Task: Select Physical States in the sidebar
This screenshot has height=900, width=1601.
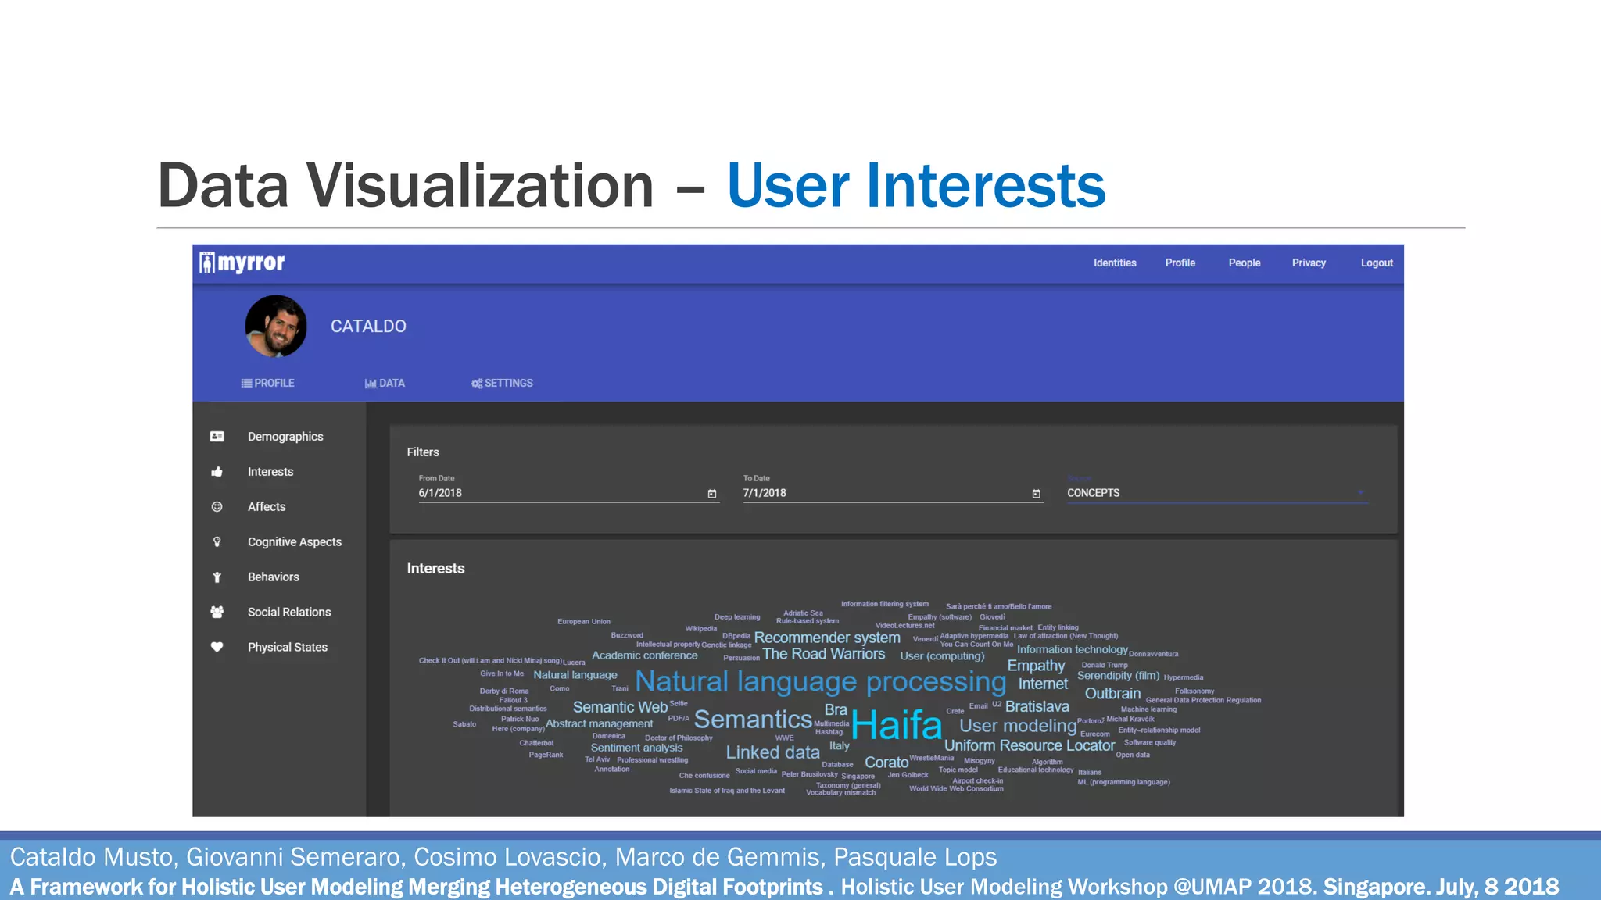Action: tap(288, 648)
